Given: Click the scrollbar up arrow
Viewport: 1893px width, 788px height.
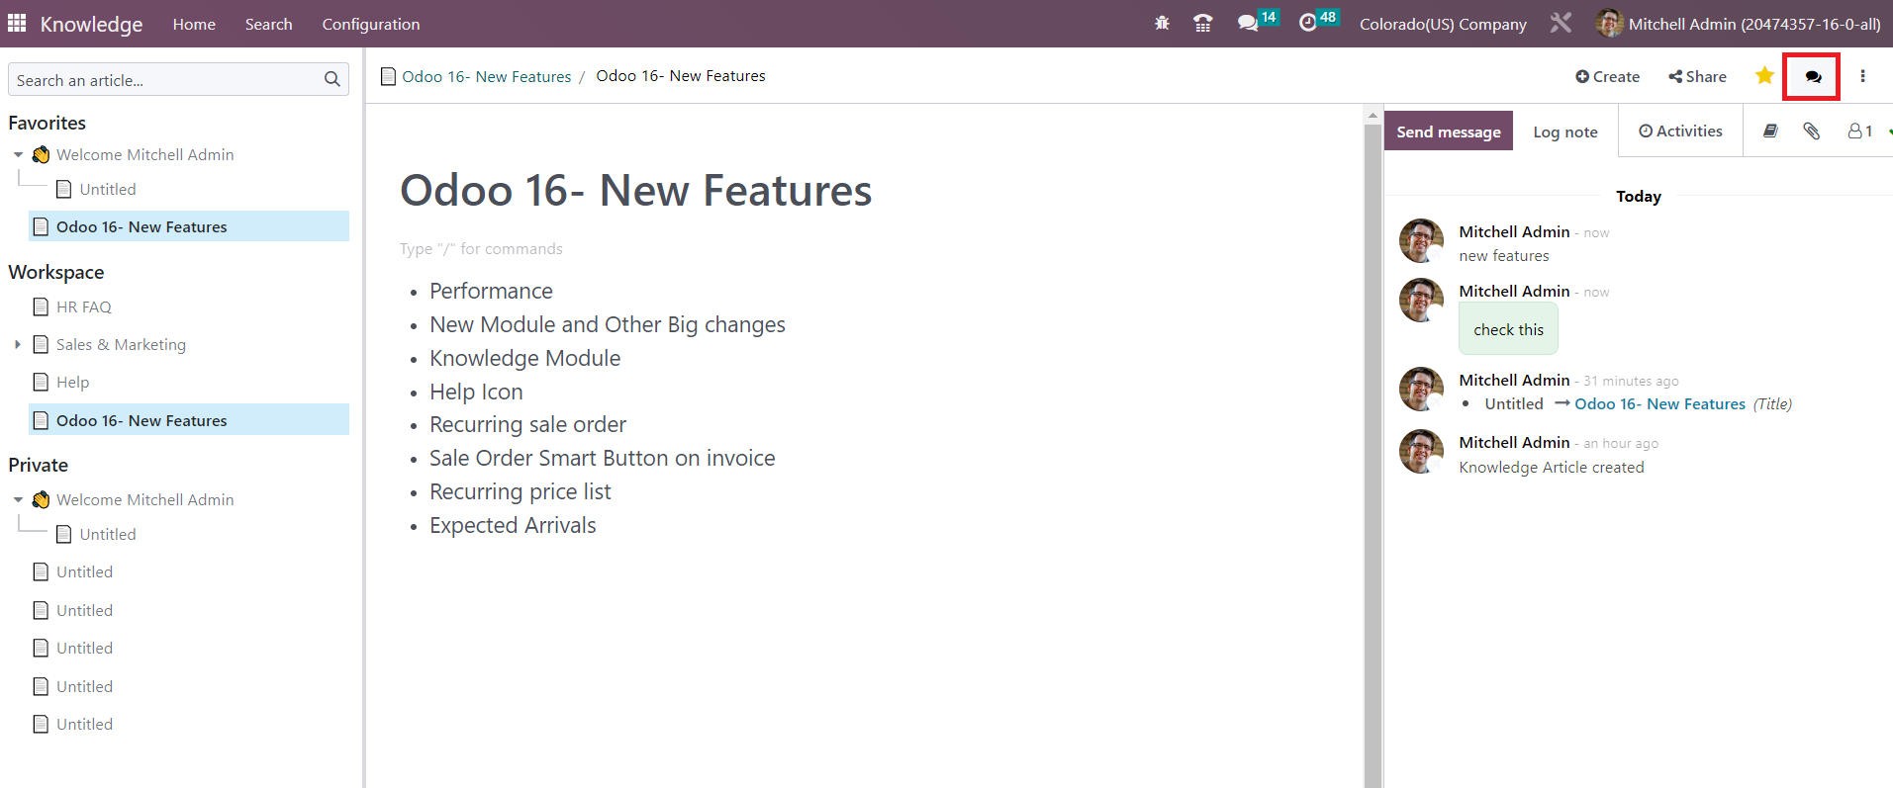Looking at the screenshot, I should [1372, 115].
